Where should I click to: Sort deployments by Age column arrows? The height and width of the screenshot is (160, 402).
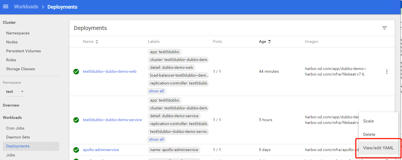(x=269, y=42)
